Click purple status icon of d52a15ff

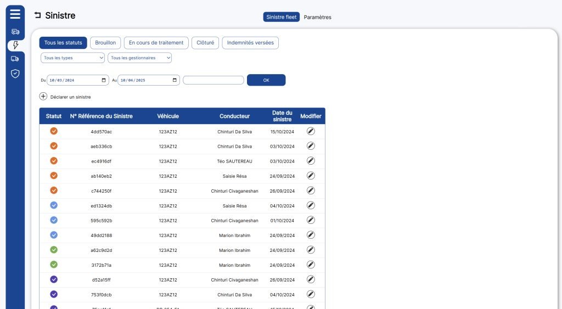[x=54, y=279]
